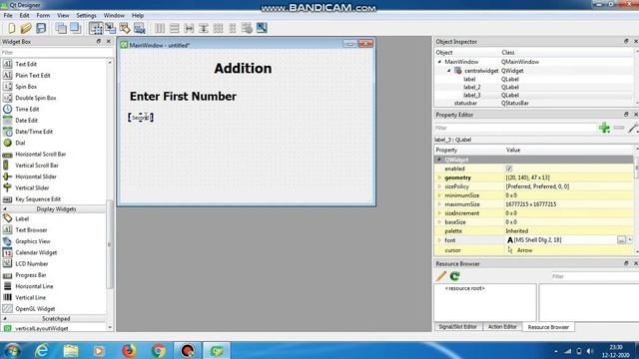
Task: Click the Bring to Front toolbar icon
Action: point(76,28)
